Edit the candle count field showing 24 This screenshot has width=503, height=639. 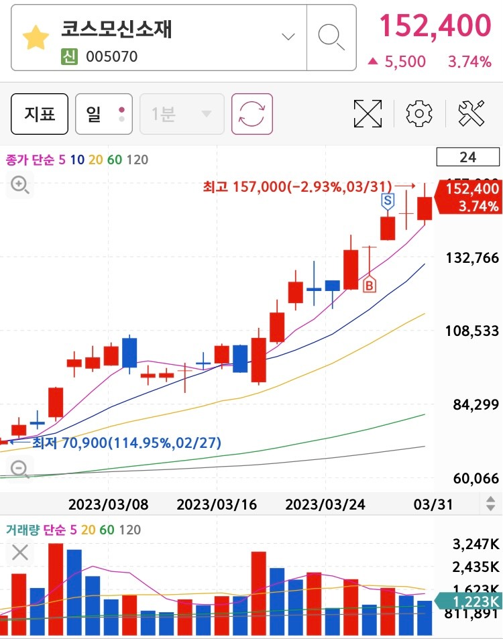pos(468,157)
